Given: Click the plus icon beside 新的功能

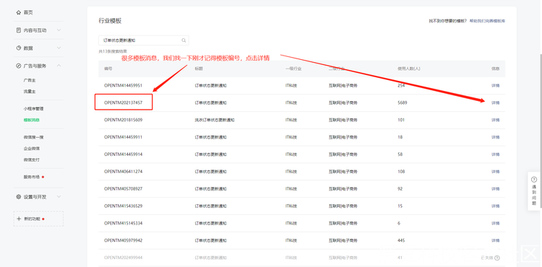Looking at the screenshot, I should pyautogui.click(x=19, y=219).
